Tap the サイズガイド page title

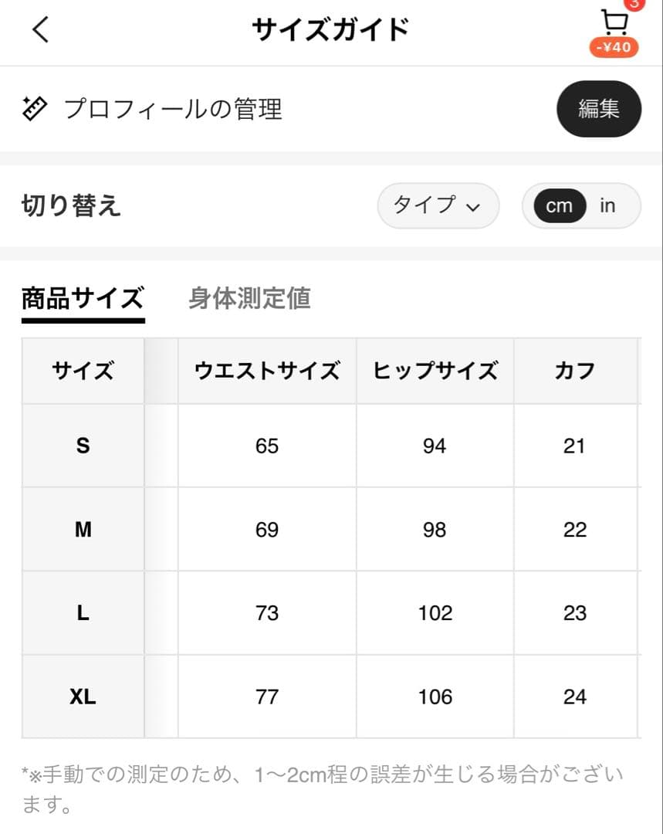click(x=330, y=30)
